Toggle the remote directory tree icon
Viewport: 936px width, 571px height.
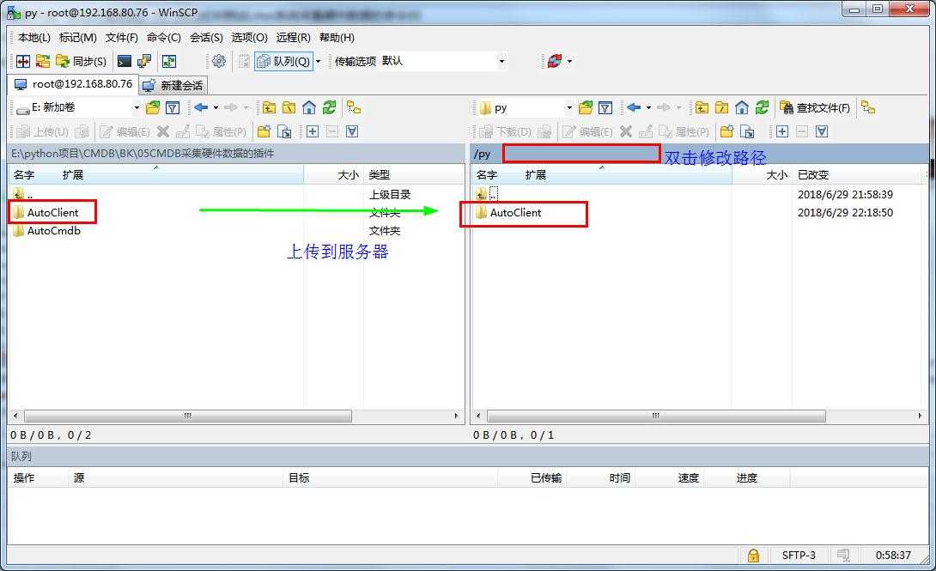point(868,107)
